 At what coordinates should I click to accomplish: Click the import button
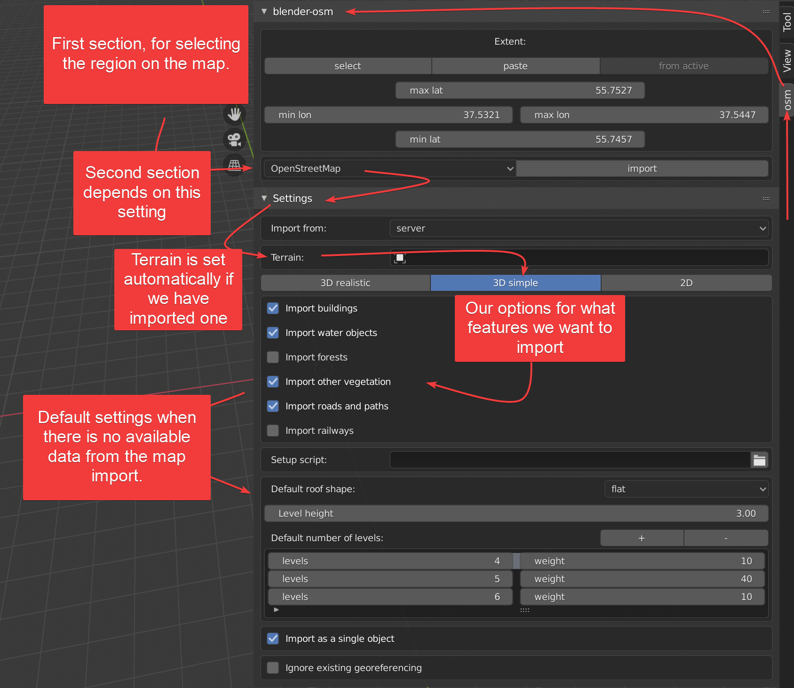coord(642,168)
